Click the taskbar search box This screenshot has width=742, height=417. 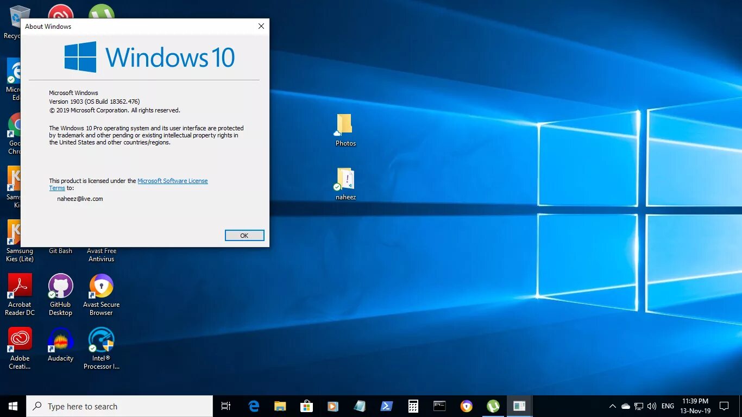pos(120,406)
